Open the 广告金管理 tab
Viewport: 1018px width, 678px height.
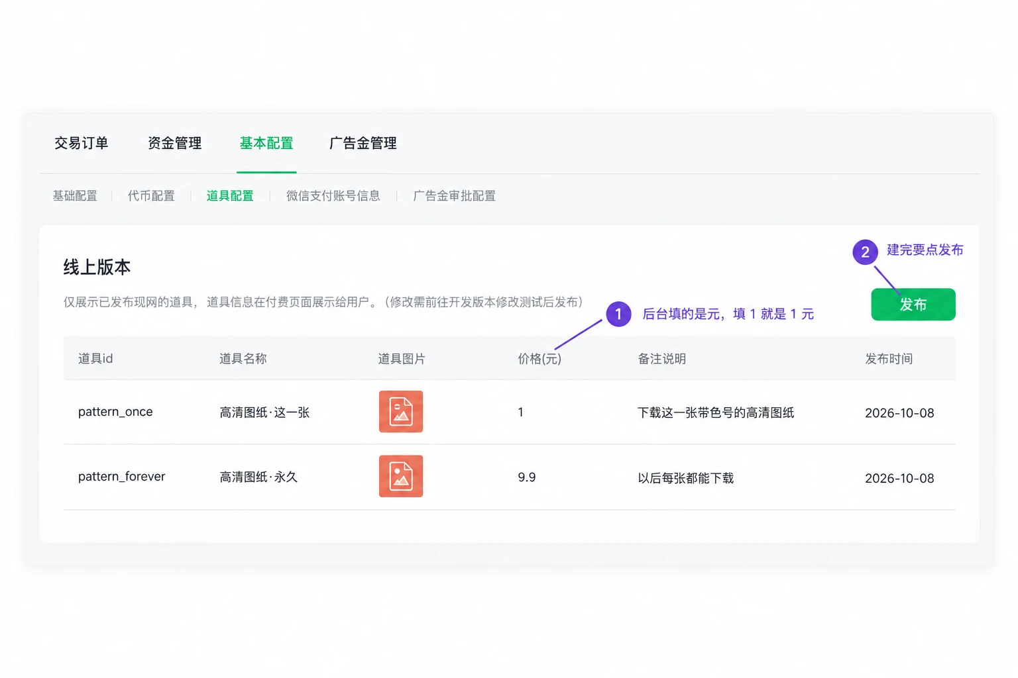pos(363,143)
